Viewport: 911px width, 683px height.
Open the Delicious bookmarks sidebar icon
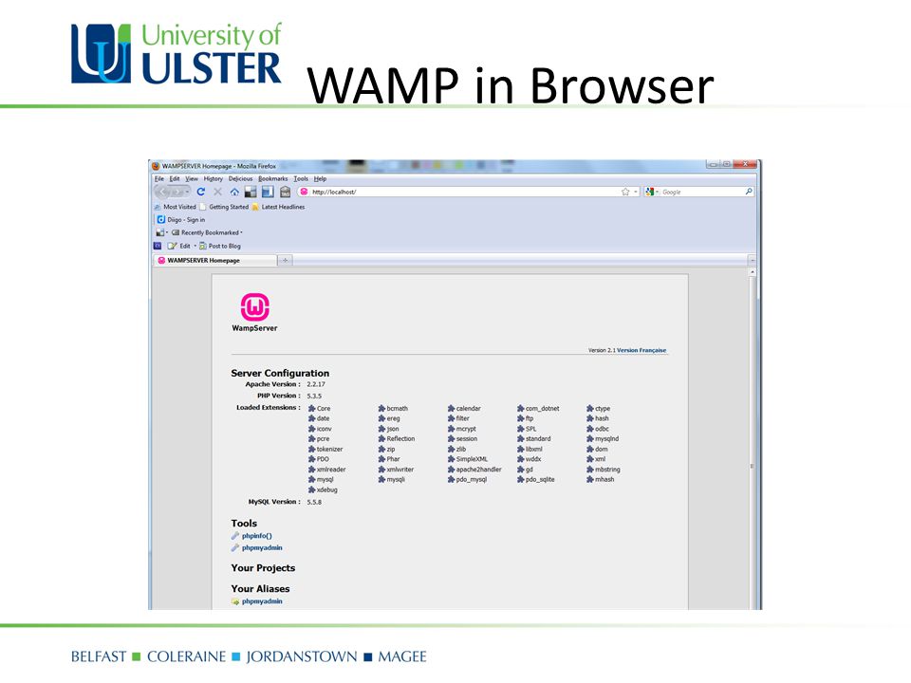[268, 192]
